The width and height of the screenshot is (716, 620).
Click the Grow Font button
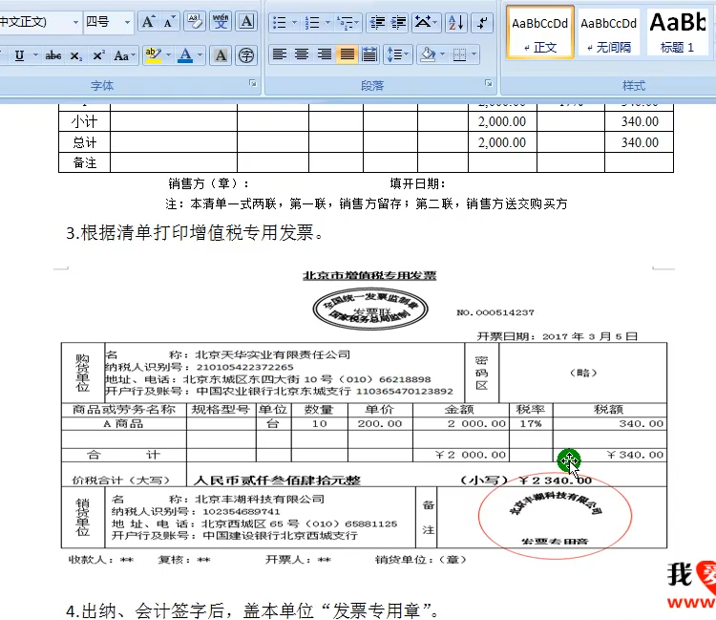148,22
